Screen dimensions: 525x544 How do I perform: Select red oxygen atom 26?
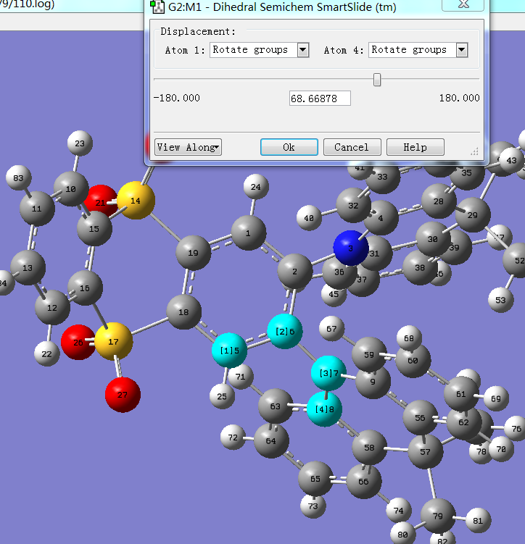[78, 342]
